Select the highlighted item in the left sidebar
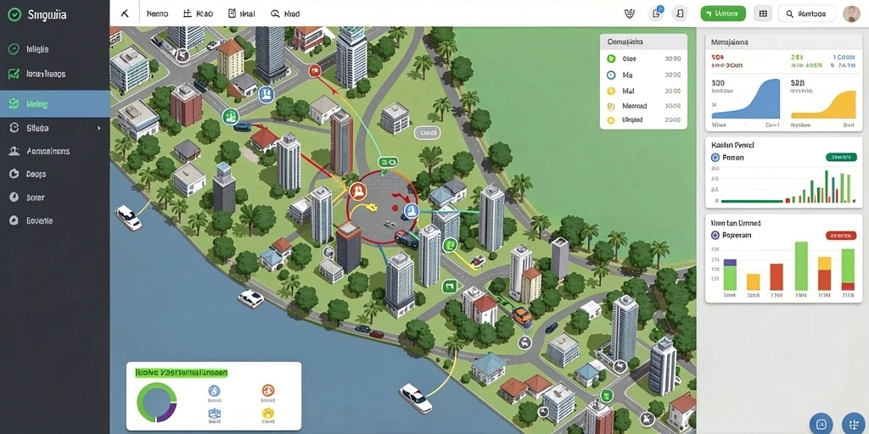Image resolution: width=869 pixels, height=434 pixels. point(54,104)
